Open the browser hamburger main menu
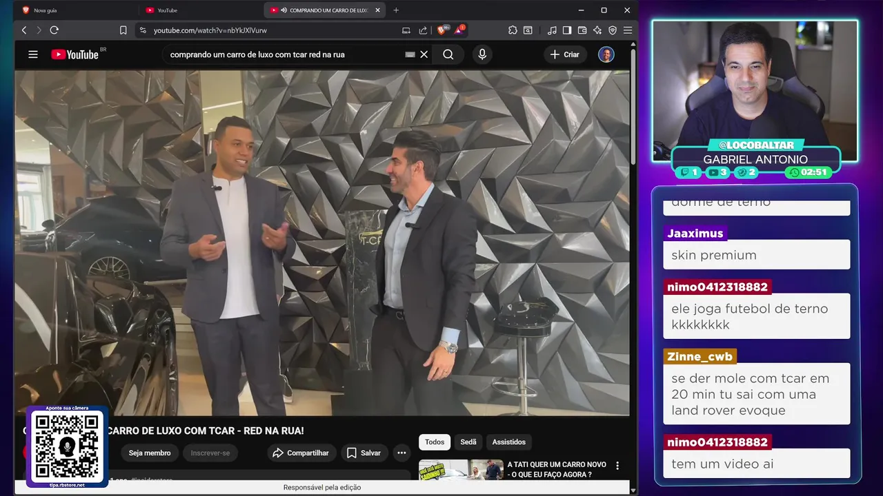This screenshot has width=883, height=496. coord(628,30)
